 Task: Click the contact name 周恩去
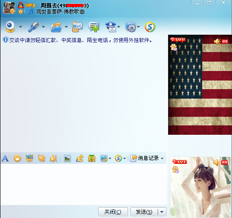click(x=49, y=6)
